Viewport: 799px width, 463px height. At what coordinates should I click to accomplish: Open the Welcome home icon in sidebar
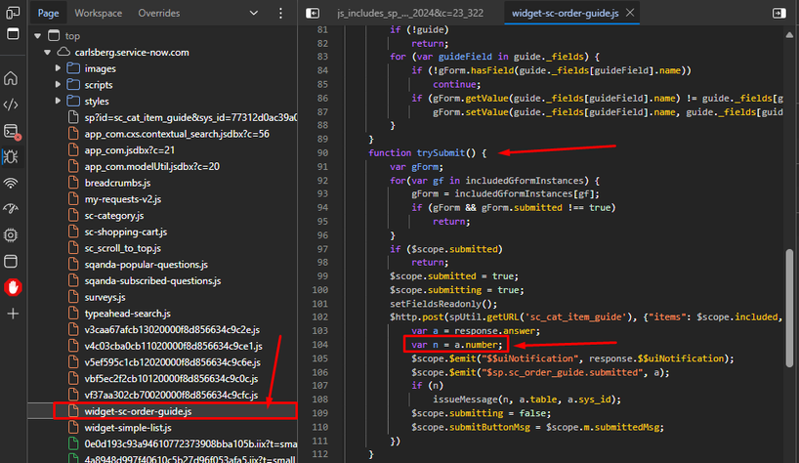click(x=11, y=78)
